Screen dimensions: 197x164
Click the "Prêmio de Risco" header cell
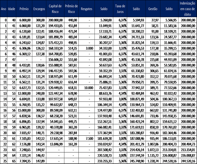(x=71, y=9)
